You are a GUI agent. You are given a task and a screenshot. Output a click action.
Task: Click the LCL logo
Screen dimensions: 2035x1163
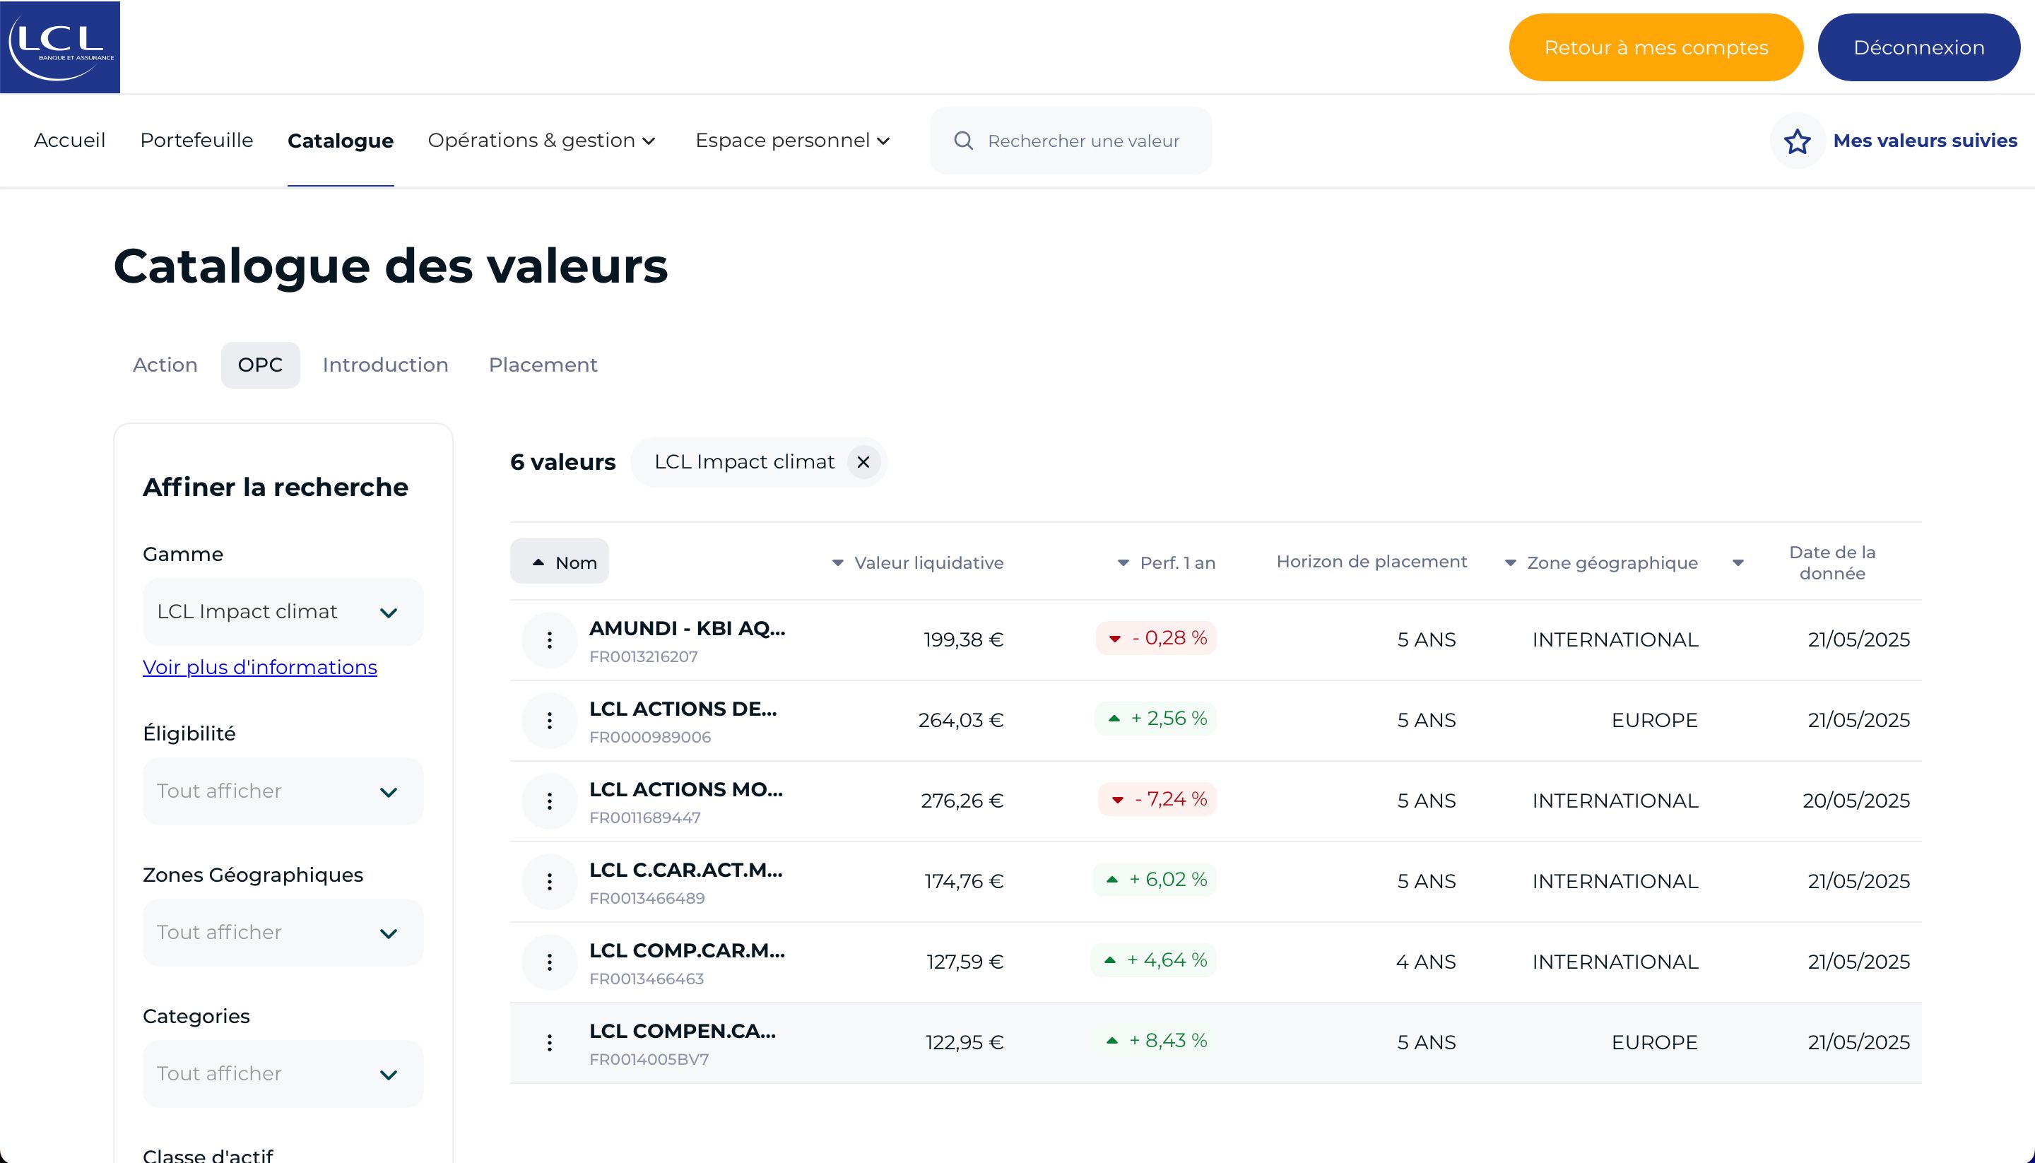pyautogui.click(x=60, y=47)
